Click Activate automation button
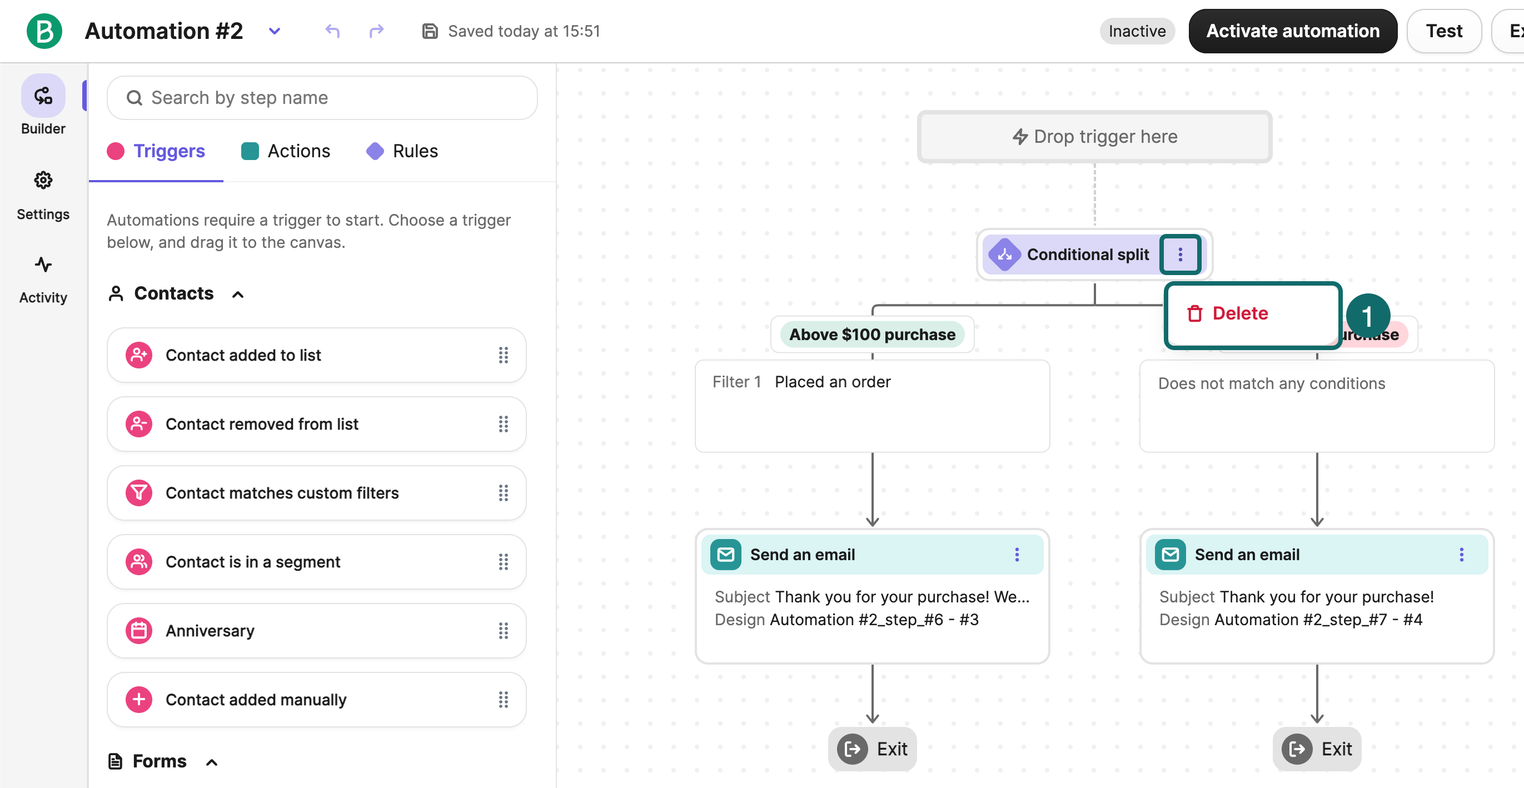The image size is (1524, 788). pos(1292,31)
